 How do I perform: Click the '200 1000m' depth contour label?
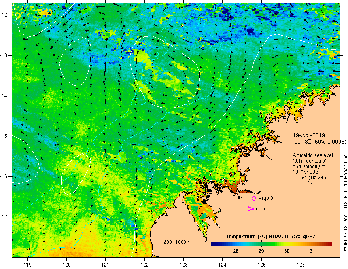tap(177, 242)
